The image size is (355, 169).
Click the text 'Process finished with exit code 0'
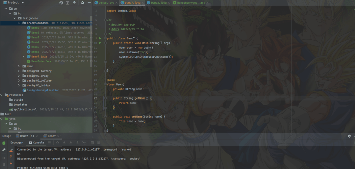point(42,168)
